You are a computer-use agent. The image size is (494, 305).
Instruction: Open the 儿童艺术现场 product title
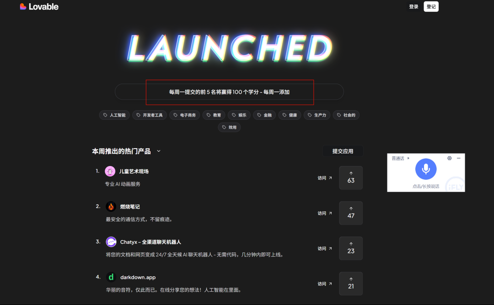pyautogui.click(x=134, y=171)
